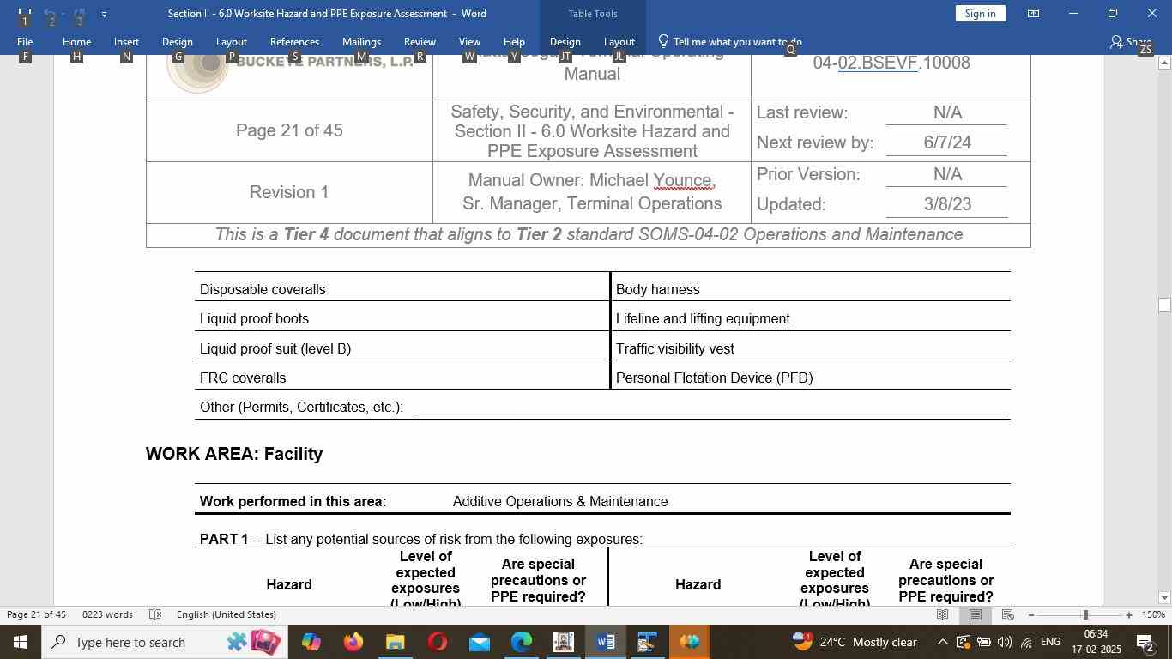Open the document Layout tab next to References

pos(231,41)
